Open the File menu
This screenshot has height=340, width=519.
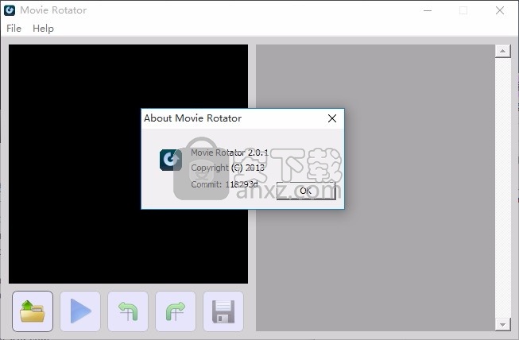[14, 29]
